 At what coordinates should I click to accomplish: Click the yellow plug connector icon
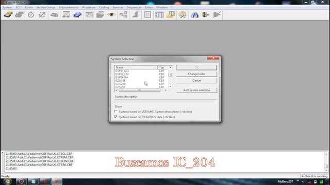click(x=206, y=15)
